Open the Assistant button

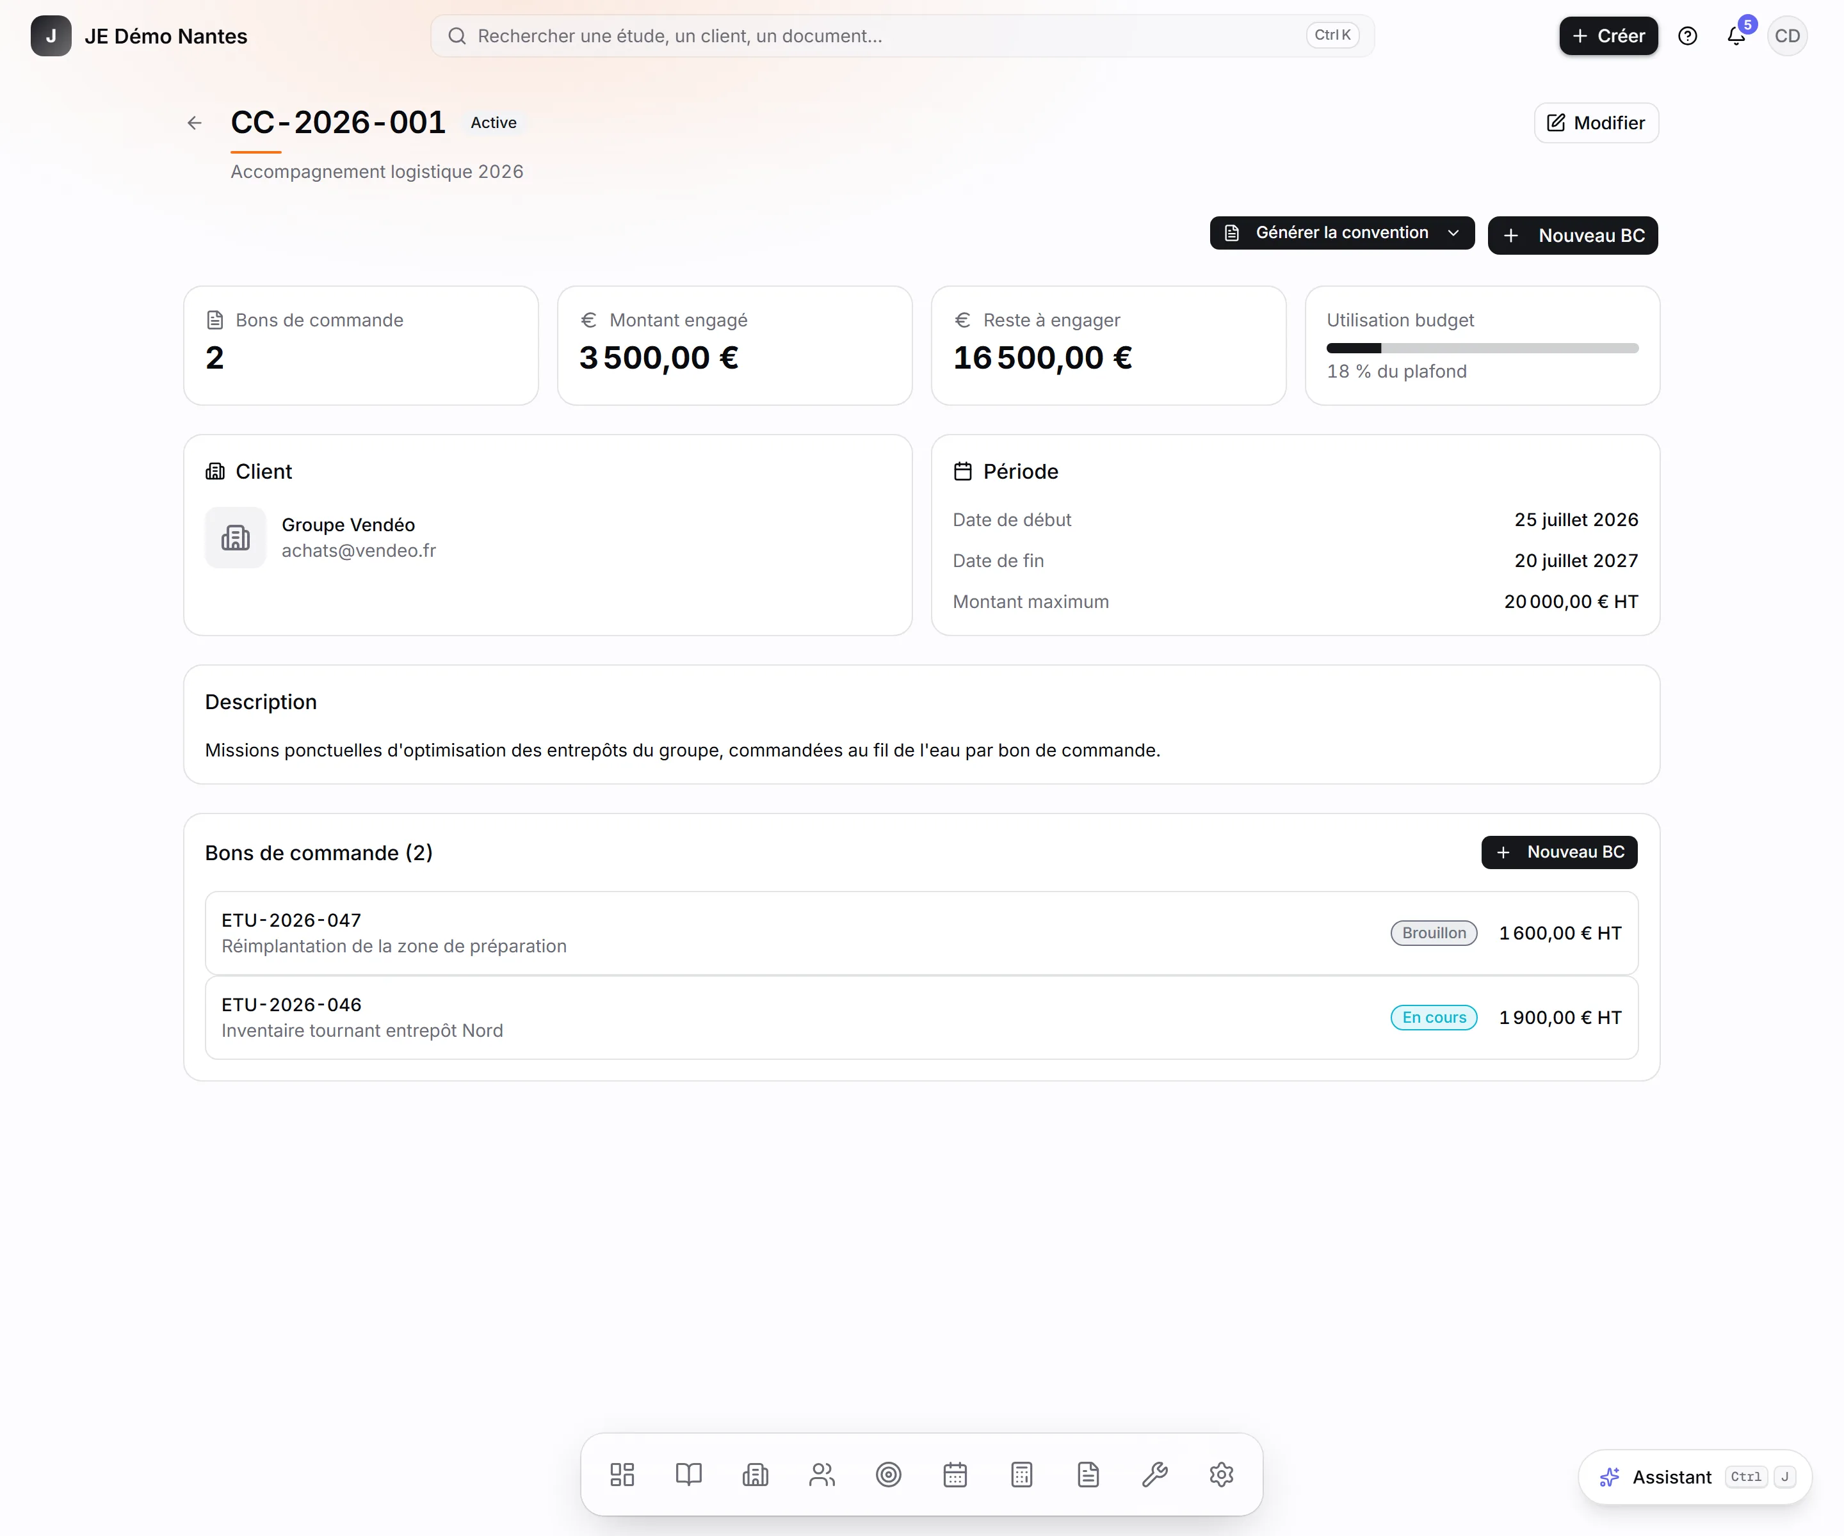coord(1695,1477)
